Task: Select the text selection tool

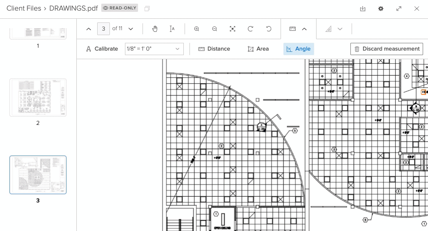Action: tap(172, 29)
